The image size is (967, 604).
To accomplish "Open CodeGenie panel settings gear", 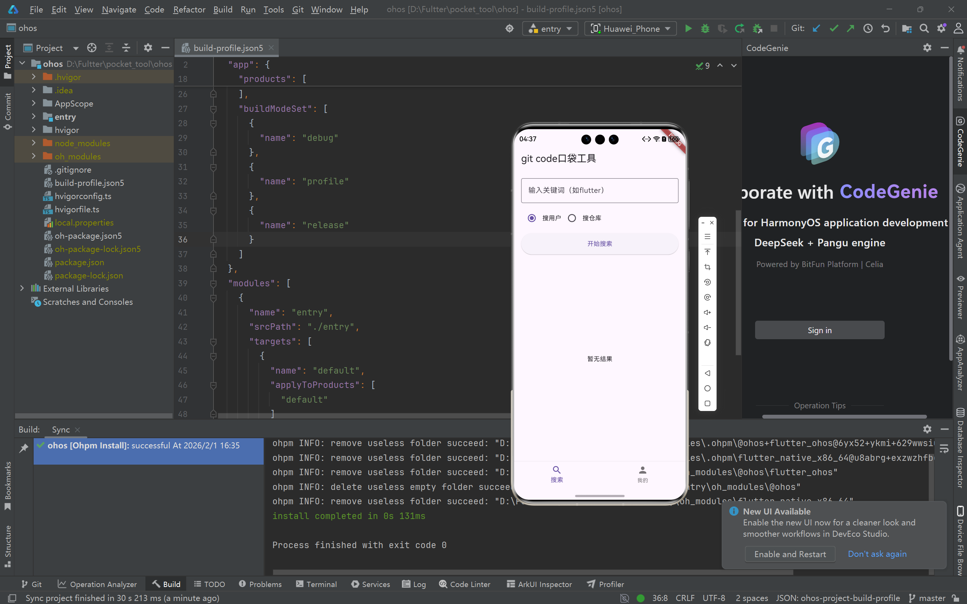I will tap(927, 48).
